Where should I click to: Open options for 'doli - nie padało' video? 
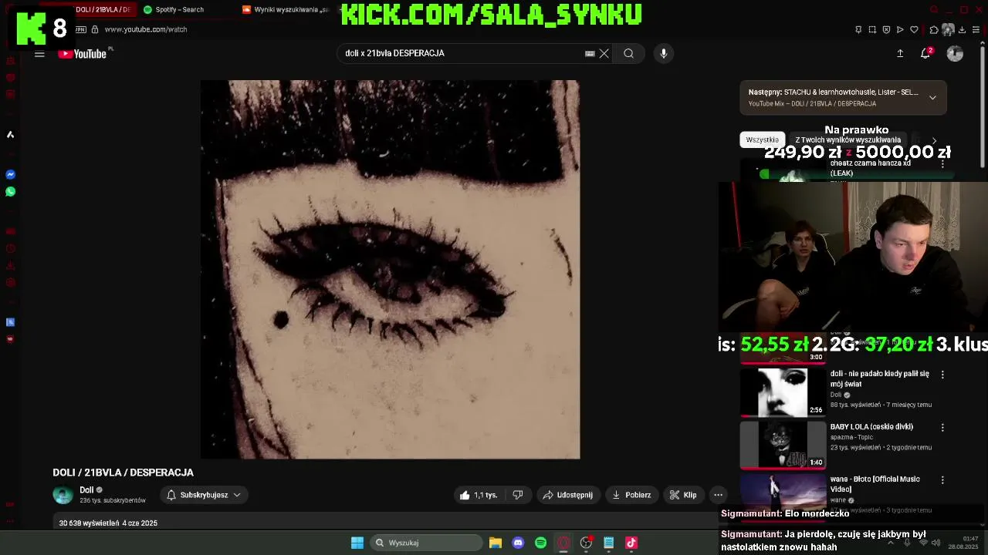point(942,375)
